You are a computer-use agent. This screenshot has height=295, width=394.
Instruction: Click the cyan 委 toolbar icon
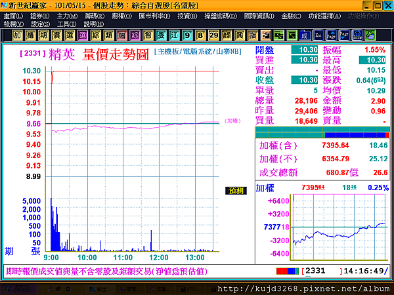161,35
